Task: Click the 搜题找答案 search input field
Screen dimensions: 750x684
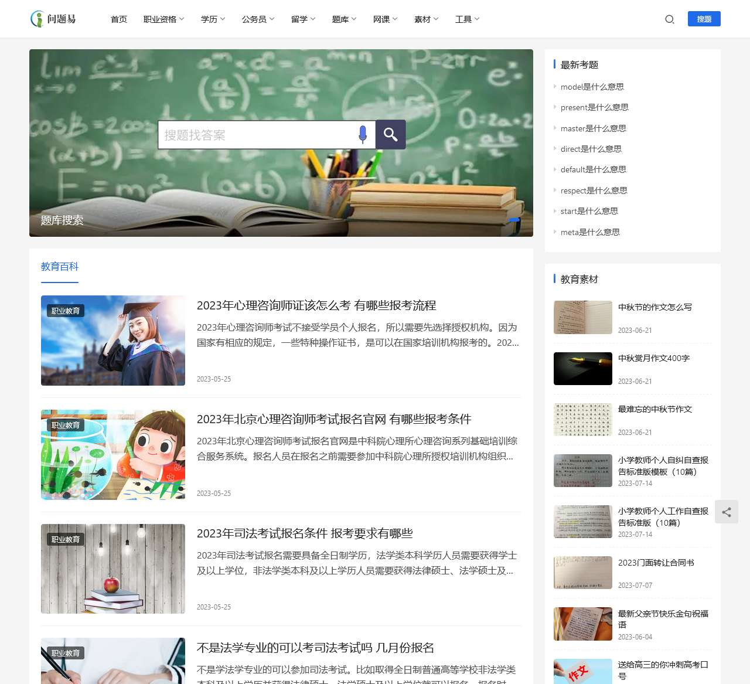Action: click(258, 134)
